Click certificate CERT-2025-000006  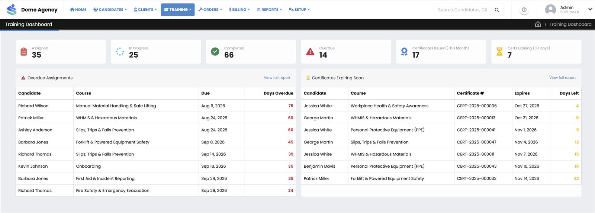(x=477, y=106)
